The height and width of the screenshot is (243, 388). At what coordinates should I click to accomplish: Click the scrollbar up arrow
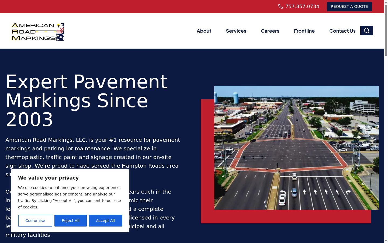click(x=386, y=2)
